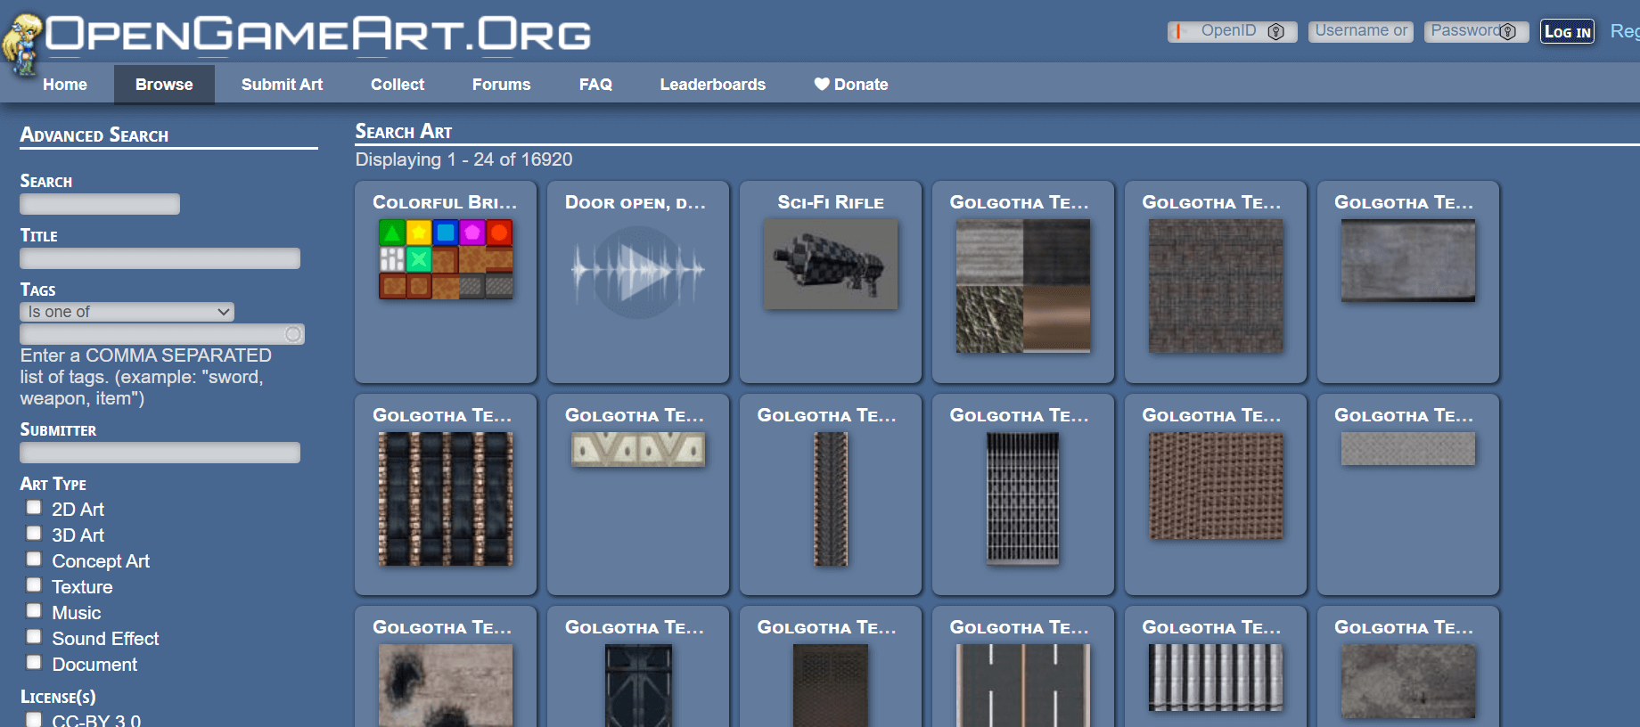Open the Submit Art page
Image resolution: width=1640 pixels, height=727 pixels.
point(282,85)
